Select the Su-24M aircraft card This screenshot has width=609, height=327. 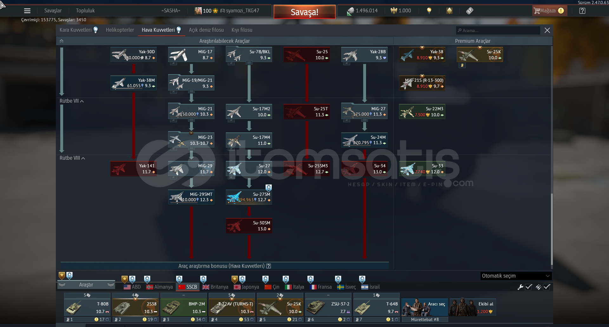[x=364, y=140]
